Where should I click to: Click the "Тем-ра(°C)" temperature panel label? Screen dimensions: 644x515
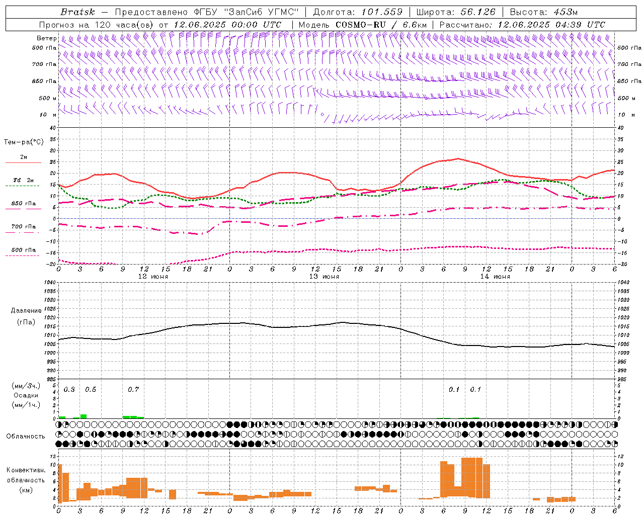click(24, 142)
